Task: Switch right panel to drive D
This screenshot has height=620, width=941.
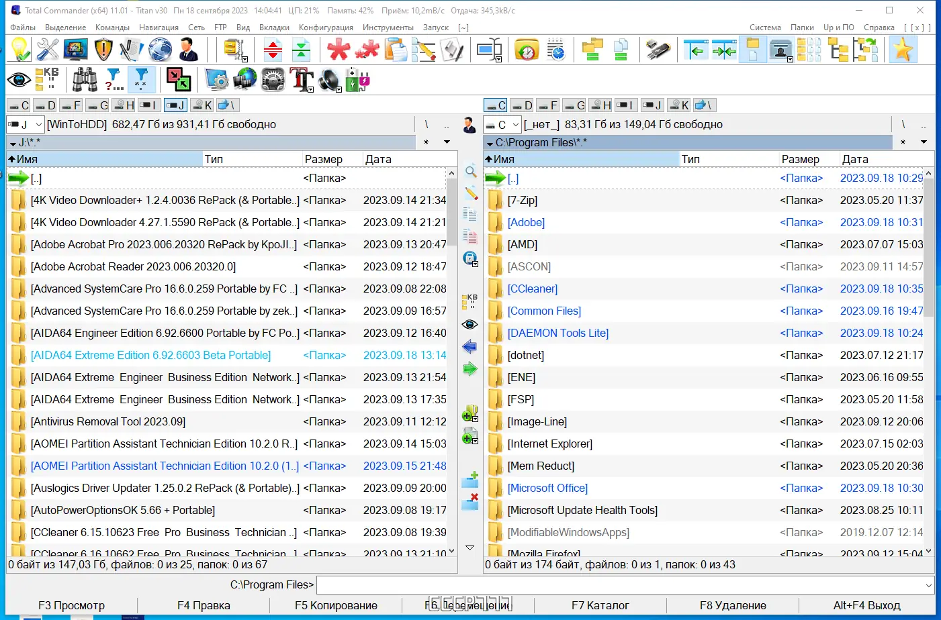Action: pos(522,105)
